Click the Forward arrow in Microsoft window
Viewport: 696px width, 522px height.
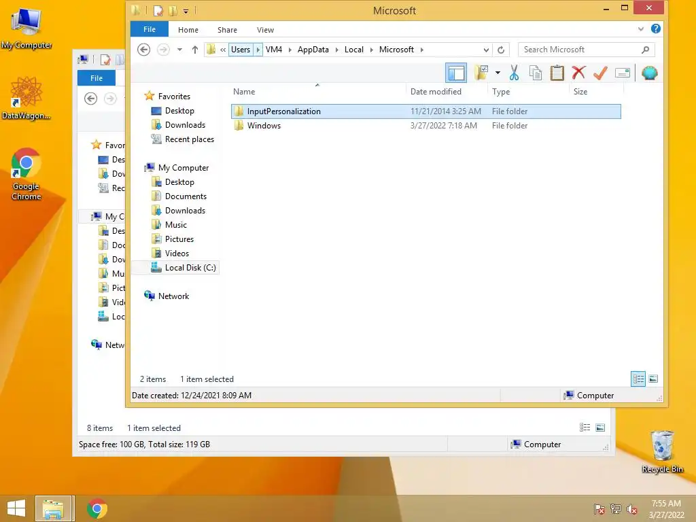[x=163, y=49]
